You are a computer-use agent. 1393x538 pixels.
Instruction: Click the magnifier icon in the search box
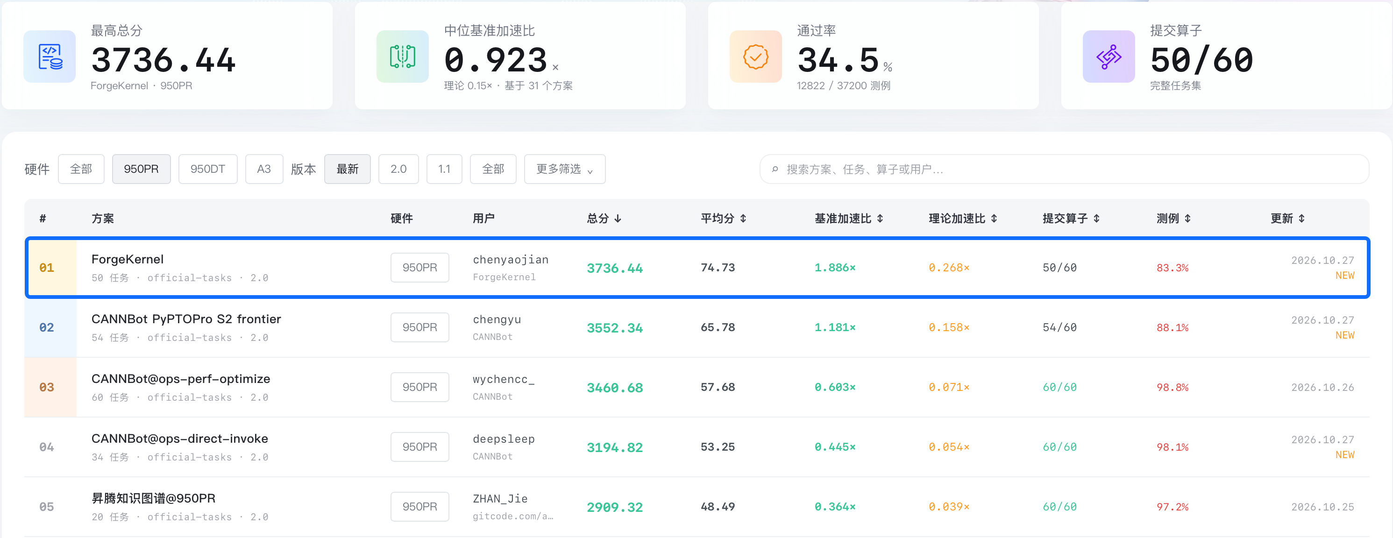point(775,170)
